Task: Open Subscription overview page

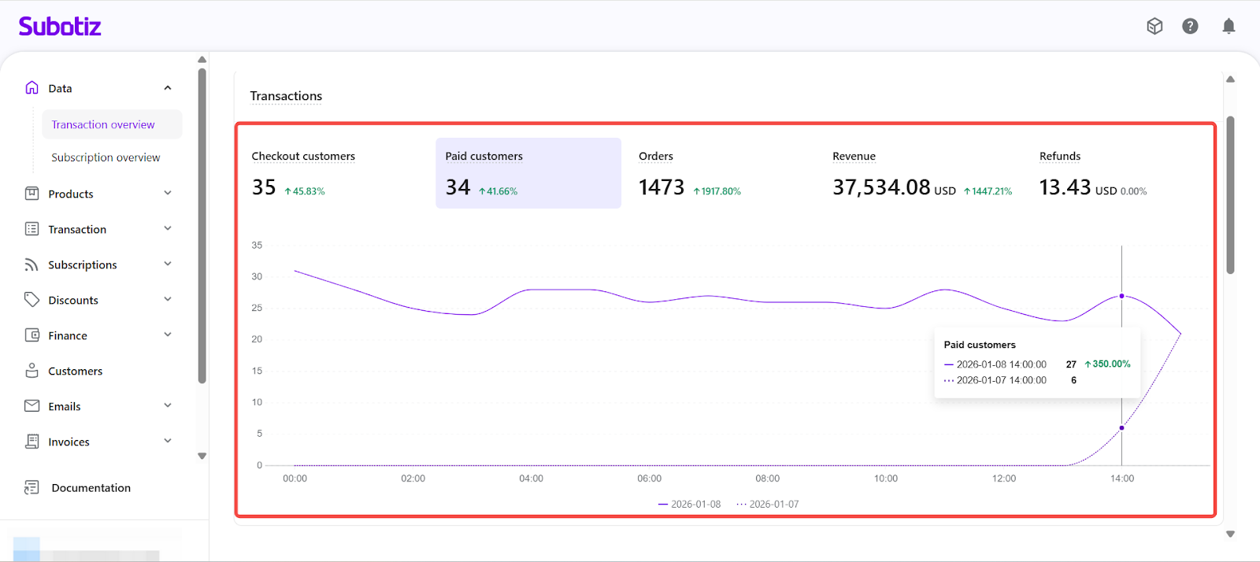Action: [106, 157]
